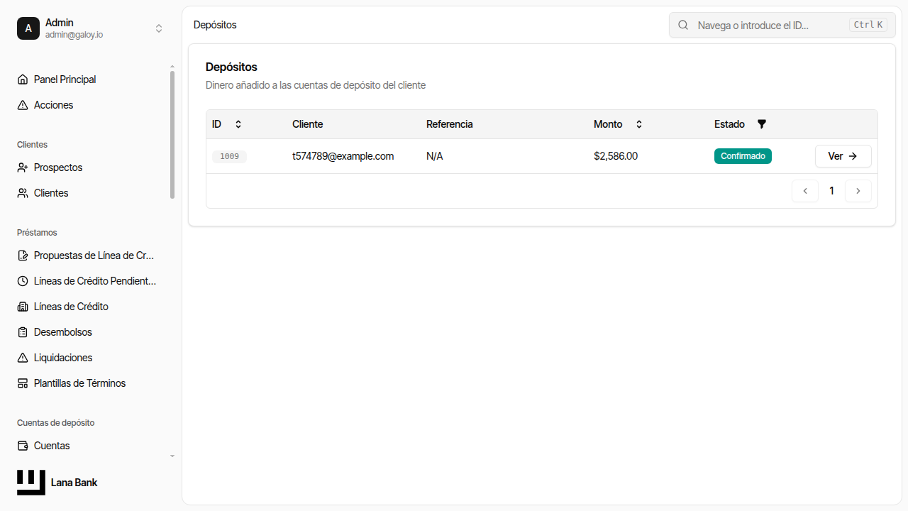Open Prospectos via its user-plus icon
Image resolution: width=908 pixels, height=511 pixels.
point(23,167)
